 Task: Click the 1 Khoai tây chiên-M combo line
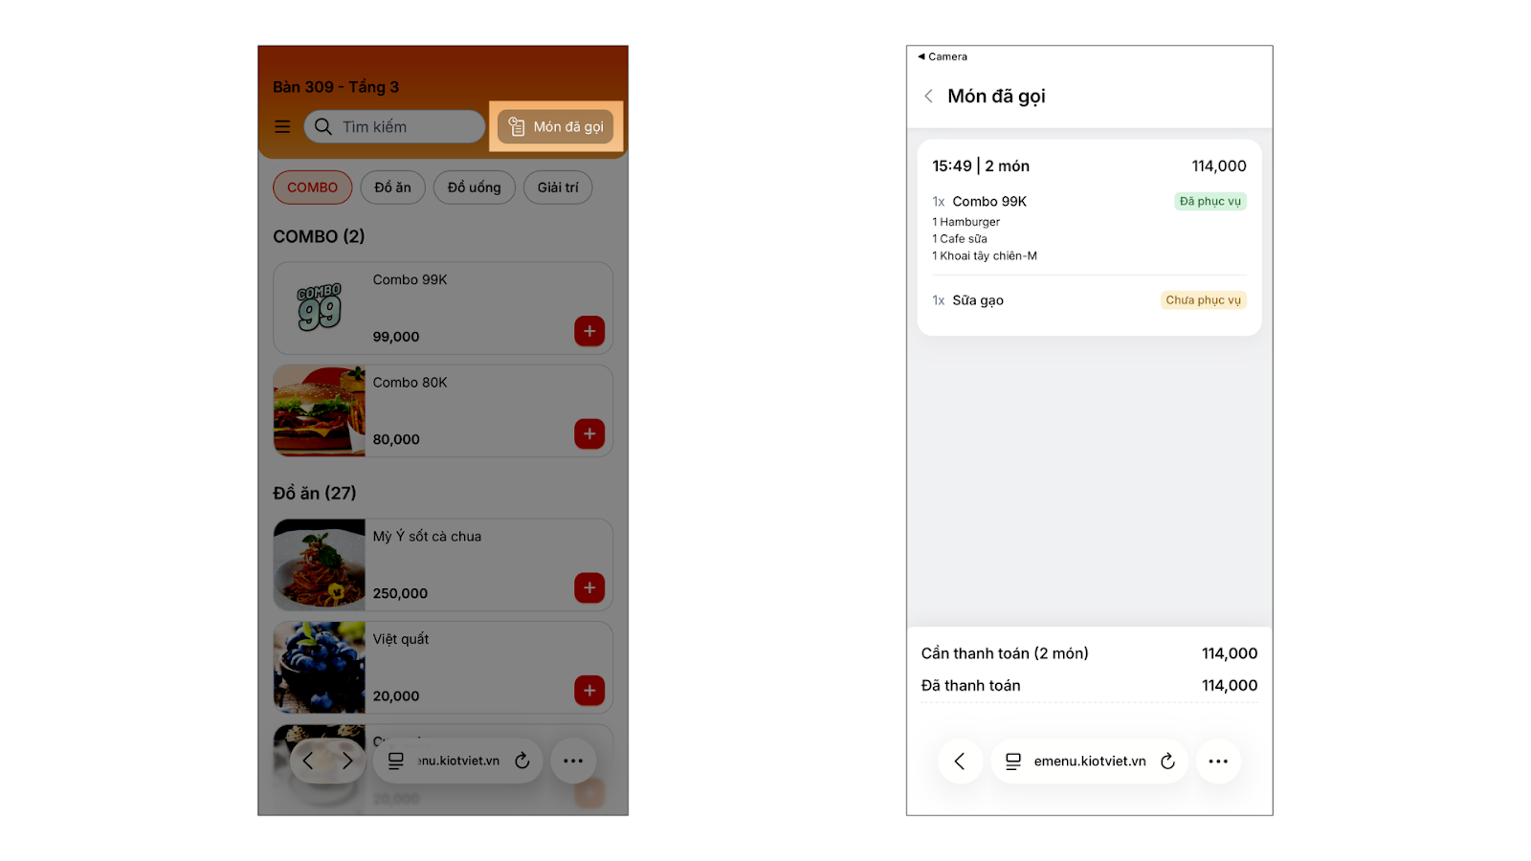[x=985, y=255]
